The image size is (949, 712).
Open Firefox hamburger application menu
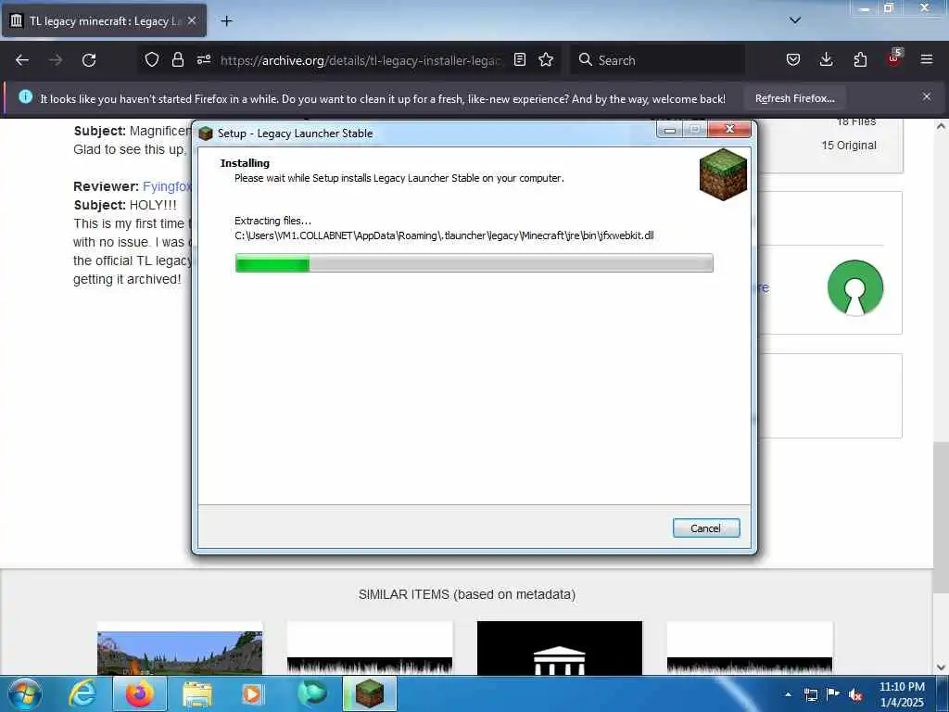(x=927, y=59)
